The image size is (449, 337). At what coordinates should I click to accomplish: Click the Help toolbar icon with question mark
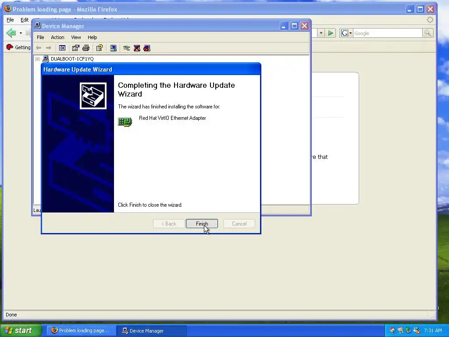[x=100, y=48]
